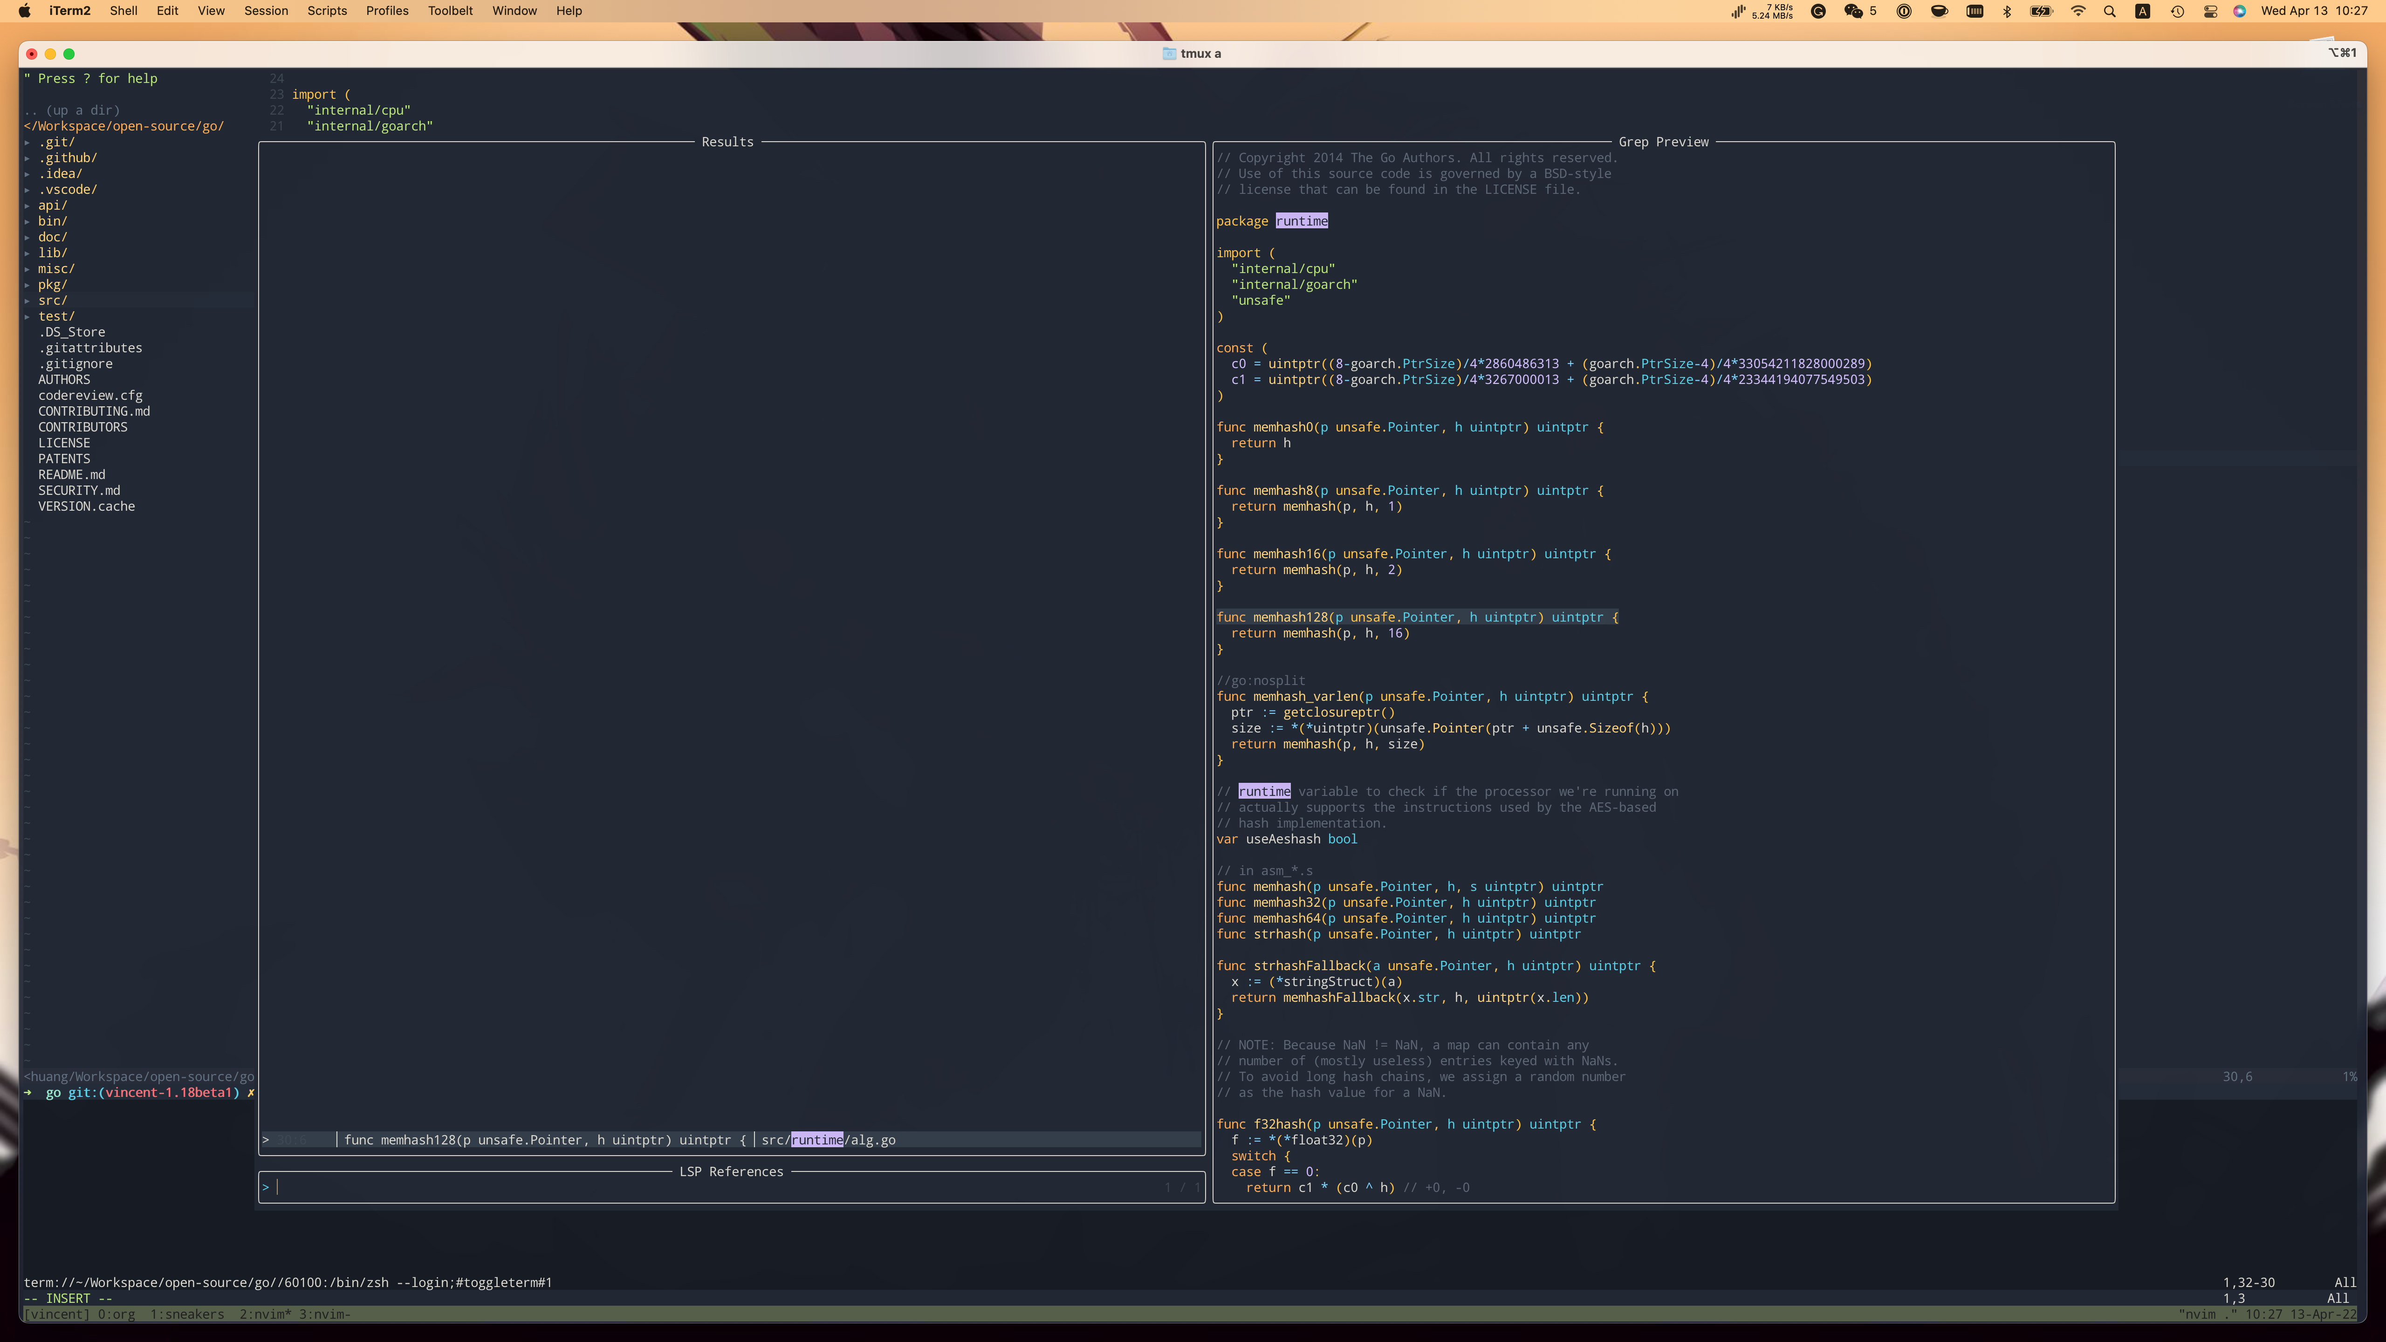Expand the .github/ directory node
The width and height of the screenshot is (2386, 1342).
point(67,157)
